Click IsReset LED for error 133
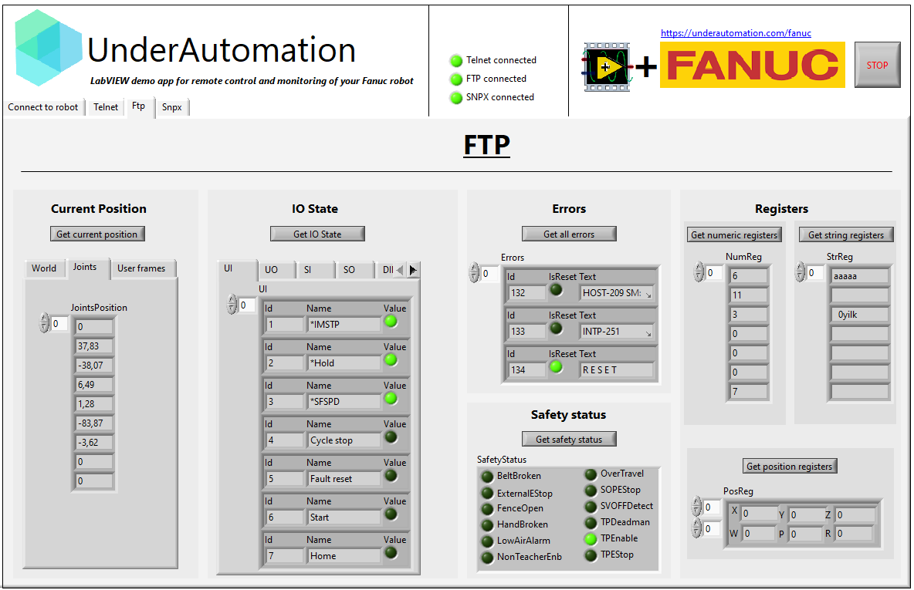Viewport: 914px width, 590px height. point(556,329)
